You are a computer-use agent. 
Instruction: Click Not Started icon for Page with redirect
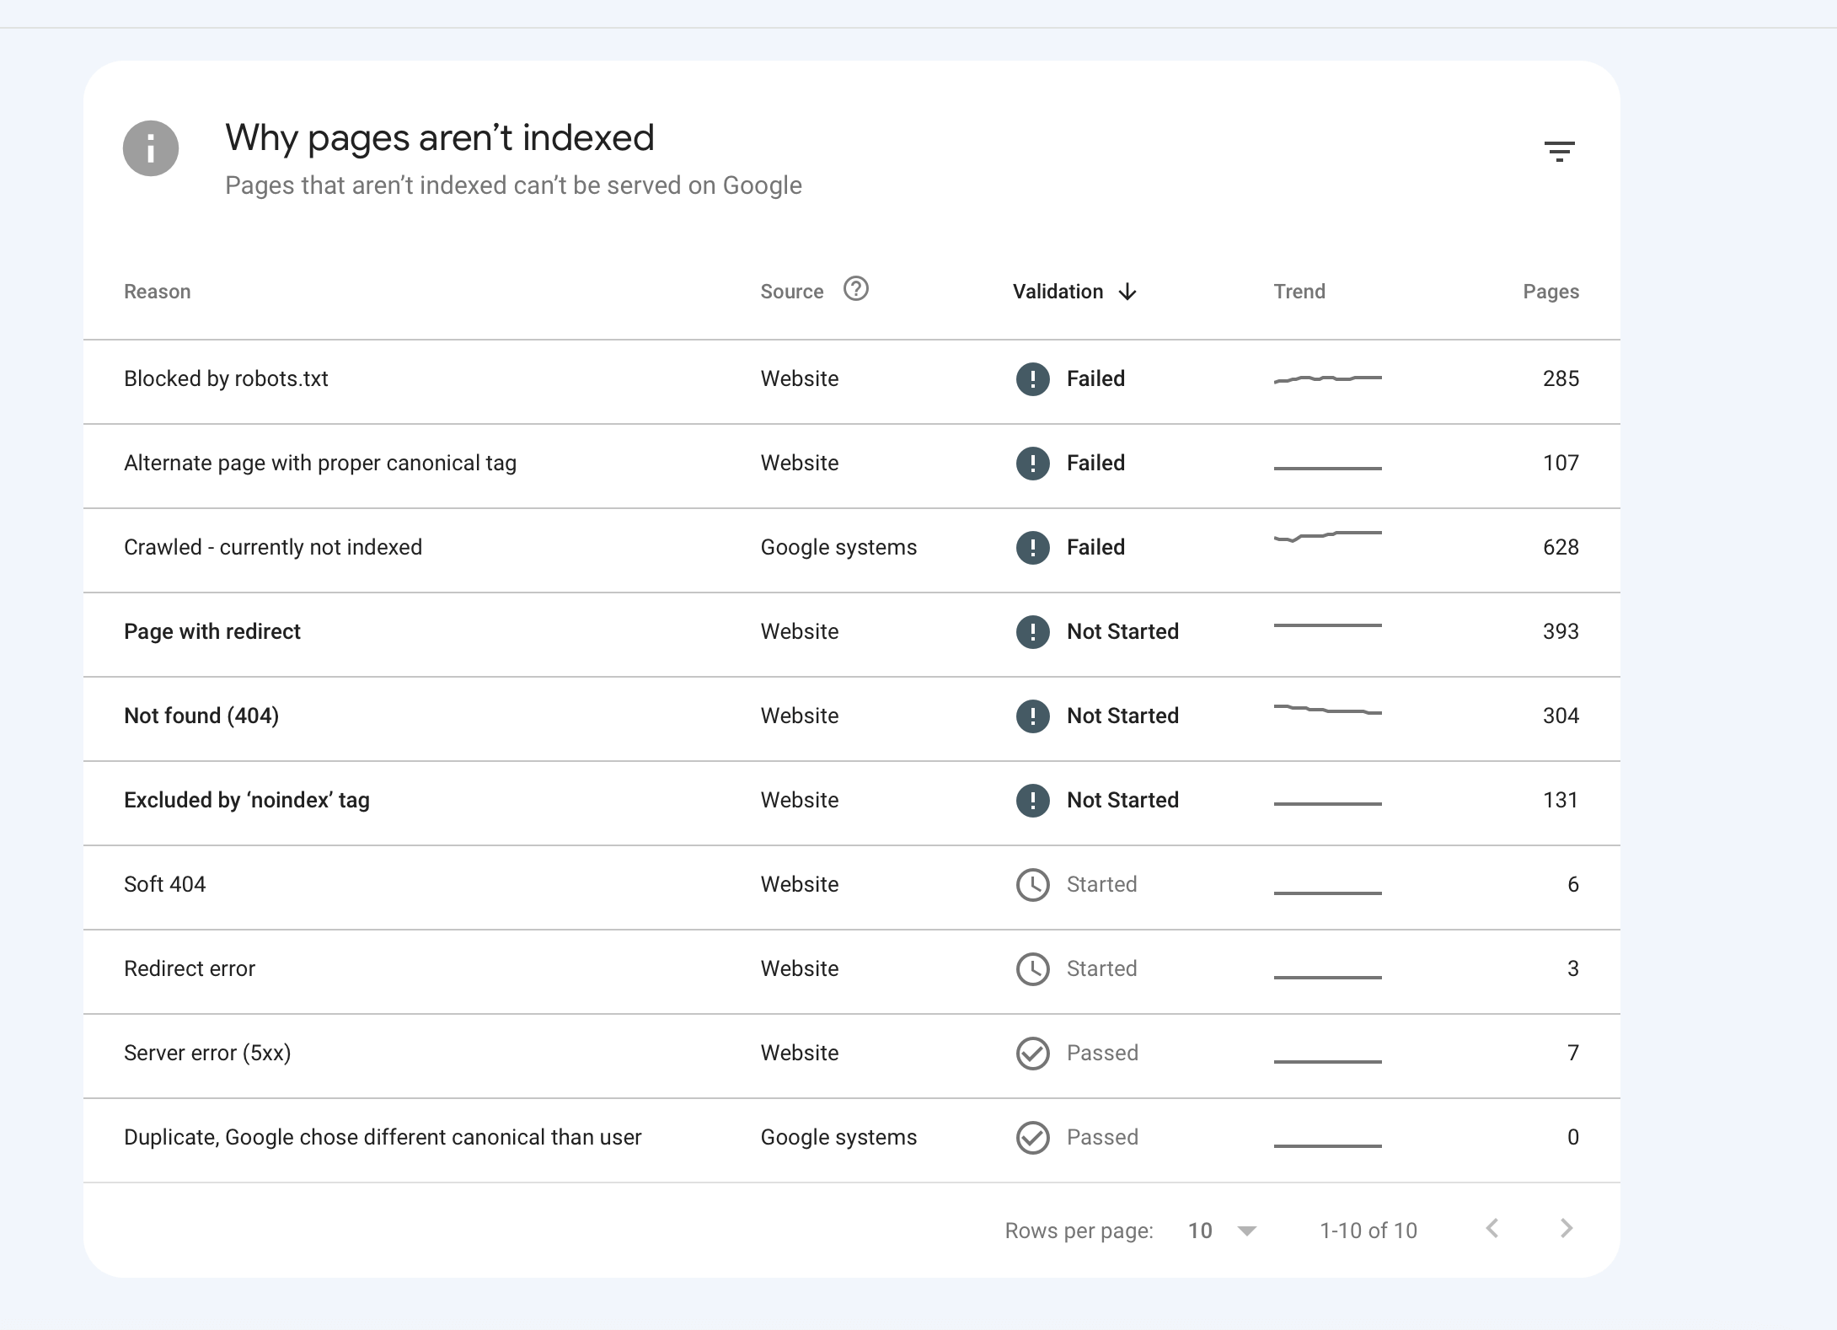tap(1032, 632)
